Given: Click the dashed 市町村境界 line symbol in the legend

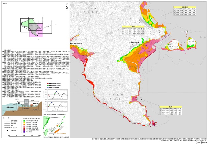Looking at the screenshot, I should [7, 121].
